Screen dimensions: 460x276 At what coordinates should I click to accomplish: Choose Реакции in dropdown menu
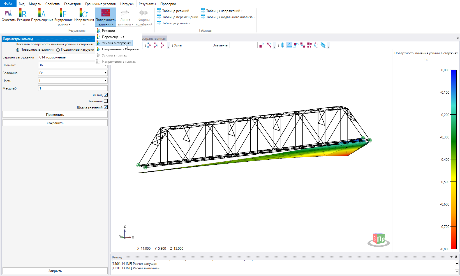[x=118, y=31]
